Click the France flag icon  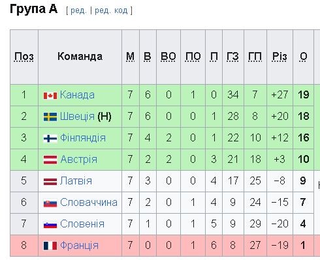50,246
